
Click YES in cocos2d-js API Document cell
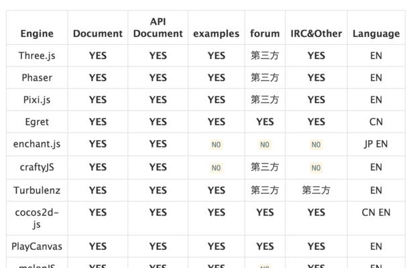158,212
